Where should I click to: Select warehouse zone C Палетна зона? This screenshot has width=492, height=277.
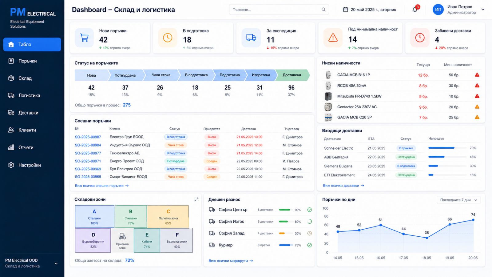(168, 217)
